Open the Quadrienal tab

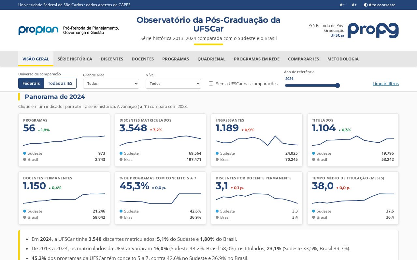[x=211, y=59]
